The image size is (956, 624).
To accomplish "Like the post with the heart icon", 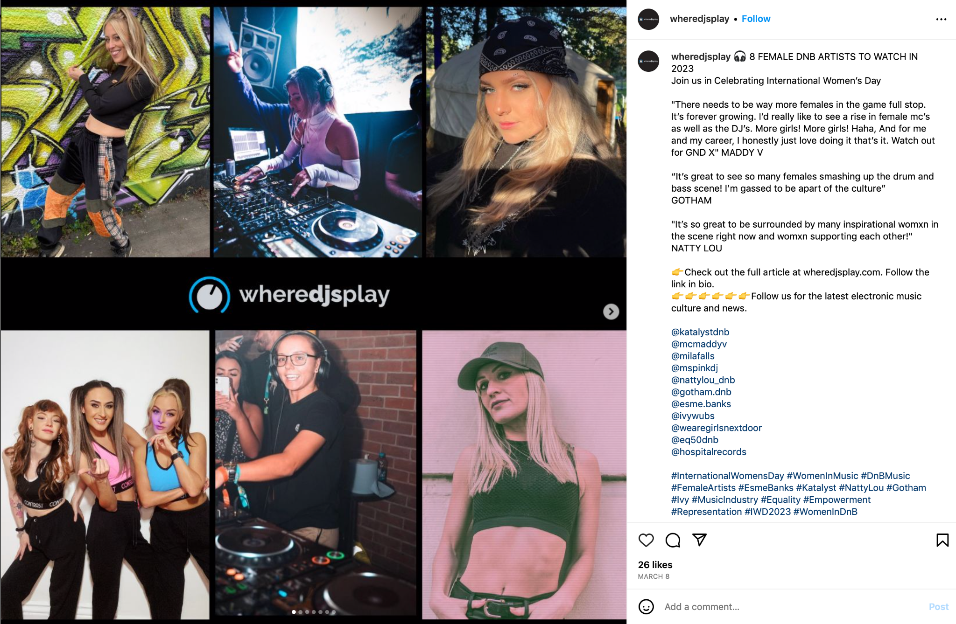I will pyautogui.click(x=646, y=540).
